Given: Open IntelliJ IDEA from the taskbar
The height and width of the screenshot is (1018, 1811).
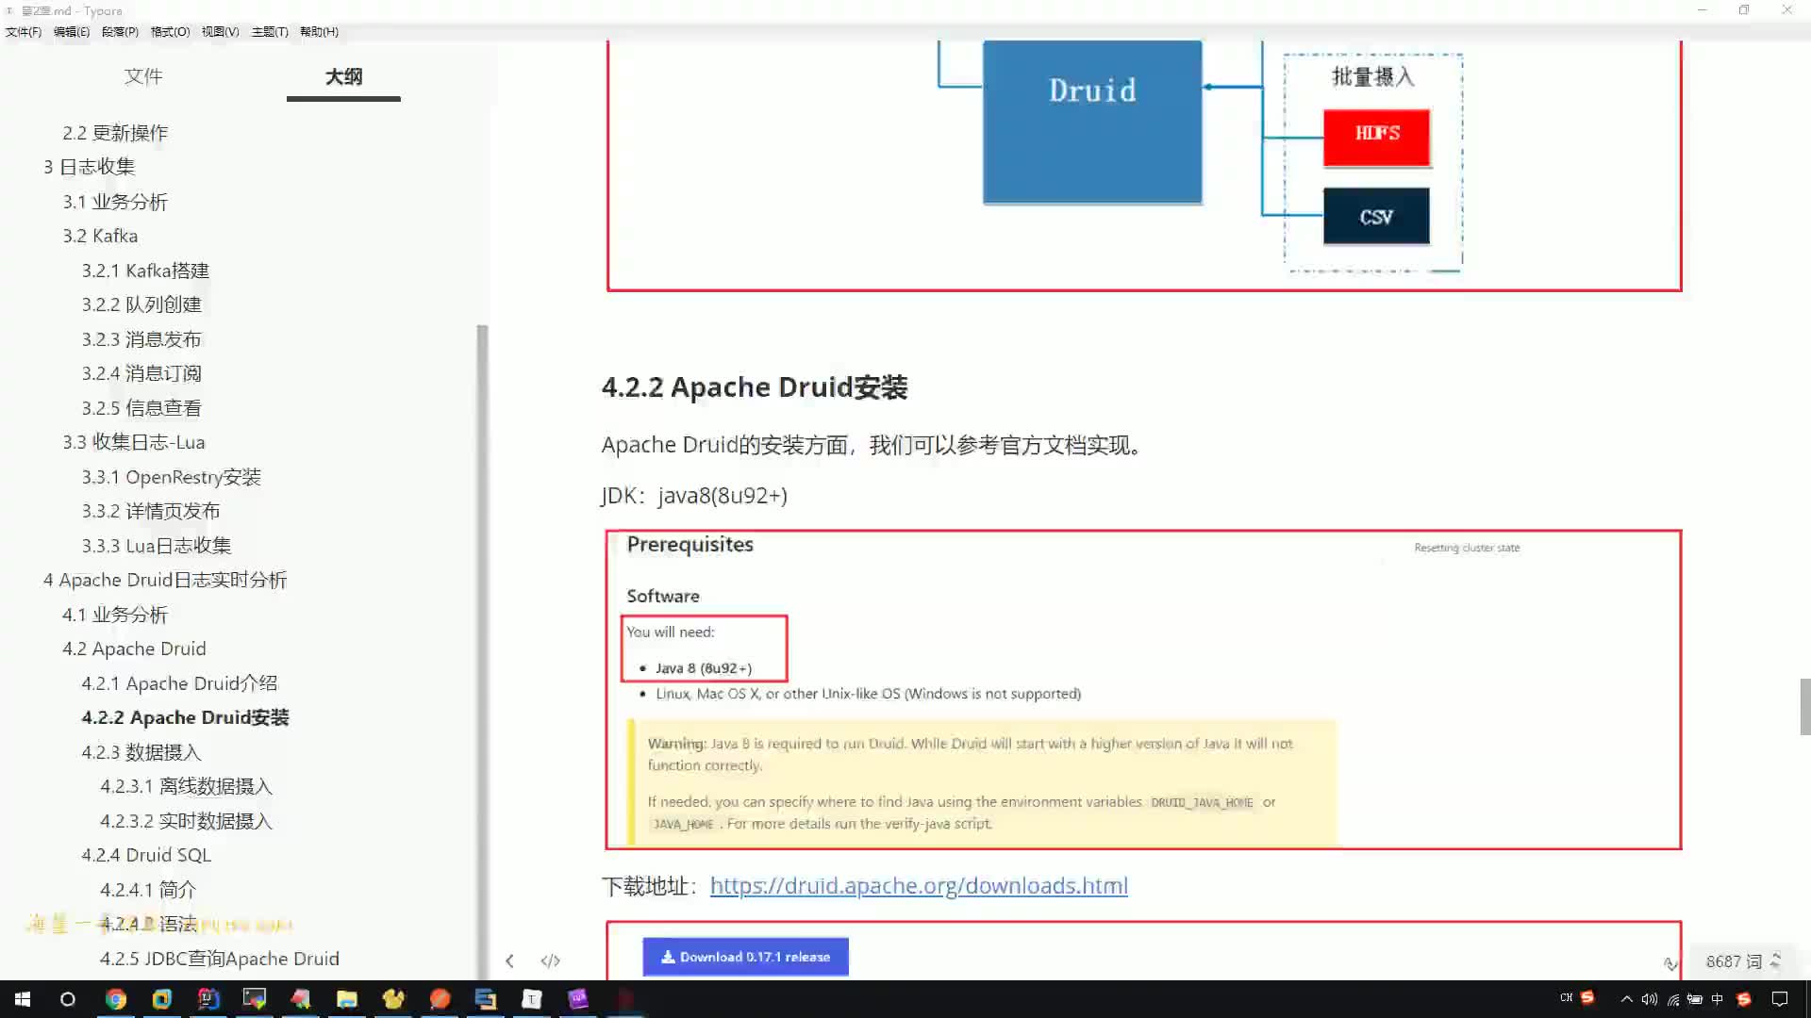Looking at the screenshot, I should coord(208,999).
